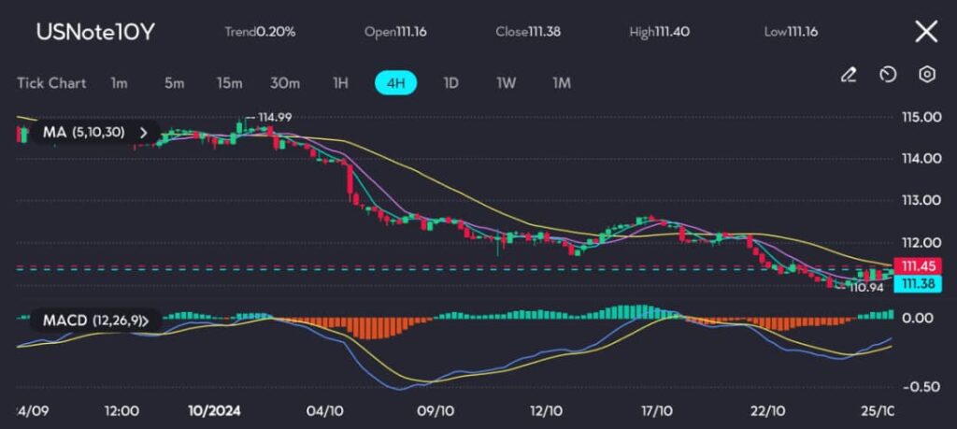Select the pencil drawing tool icon
Viewport: 957px width, 429px height.
tap(849, 75)
